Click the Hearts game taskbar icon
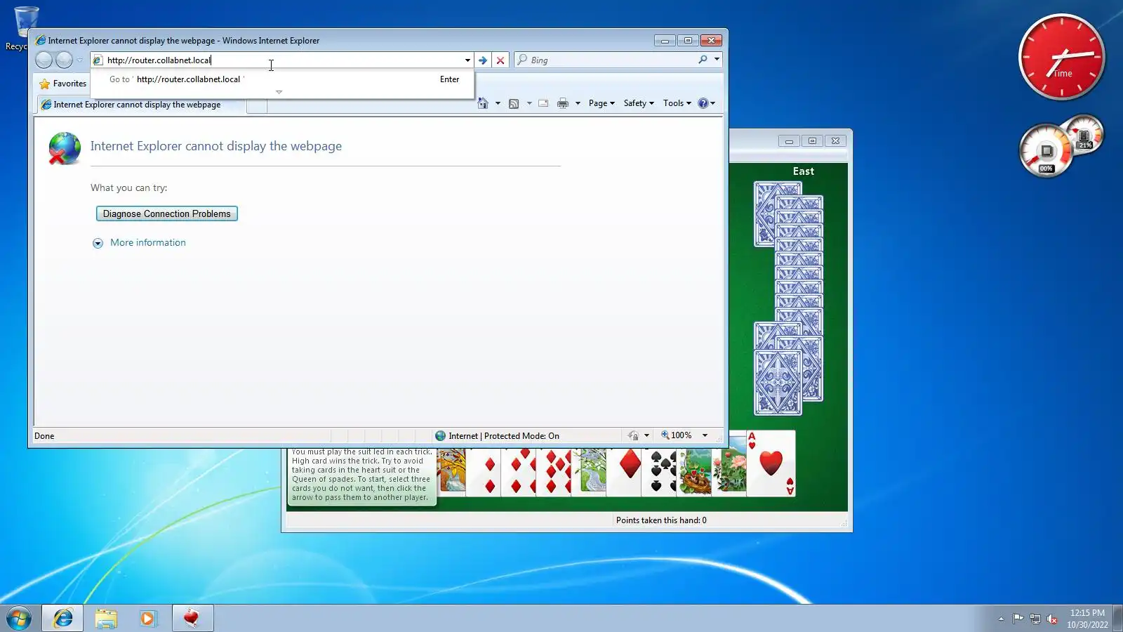 coord(192,619)
